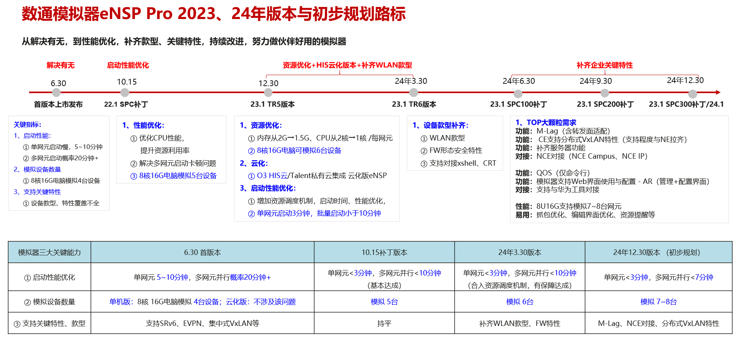736x343 pixels.
Task: Select the slide title 数通模拟器eNSP Pro
Action: click(x=214, y=14)
